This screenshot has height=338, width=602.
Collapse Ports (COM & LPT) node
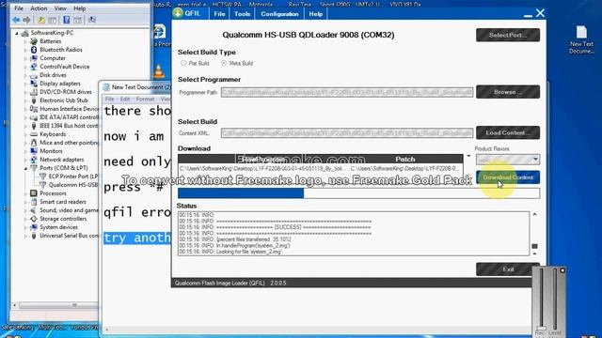point(25,168)
